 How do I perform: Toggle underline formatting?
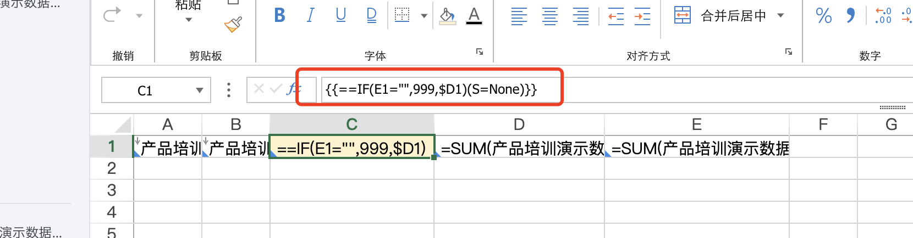coord(341,15)
